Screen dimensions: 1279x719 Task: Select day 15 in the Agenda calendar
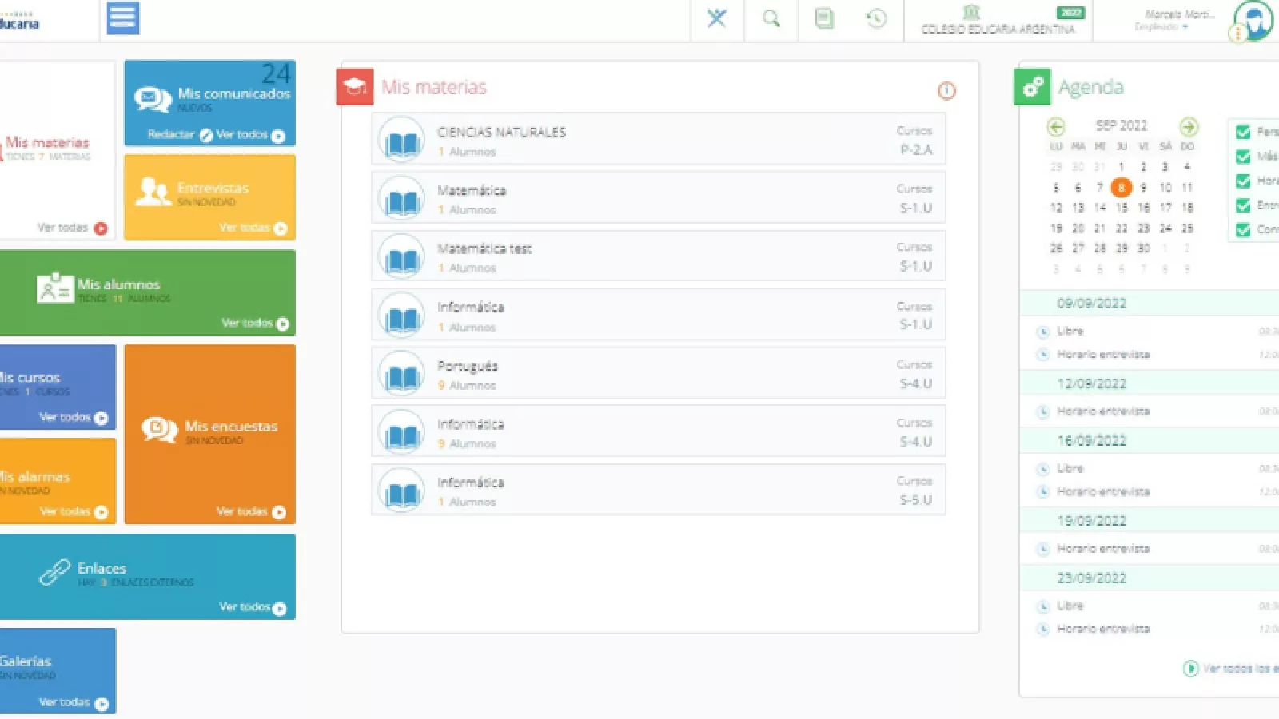(x=1122, y=208)
